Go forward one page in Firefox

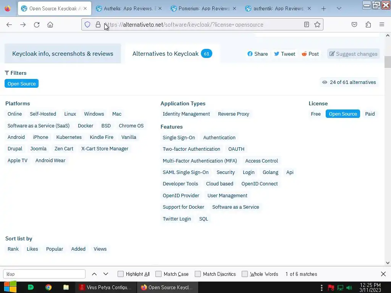click(x=23, y=25)
